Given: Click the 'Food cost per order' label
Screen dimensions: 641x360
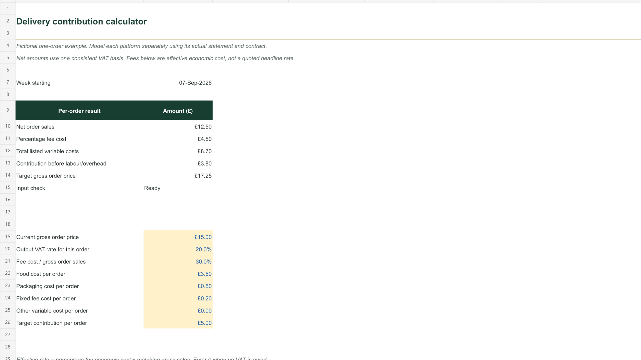Looking at the screenshot, I should 41,274.
